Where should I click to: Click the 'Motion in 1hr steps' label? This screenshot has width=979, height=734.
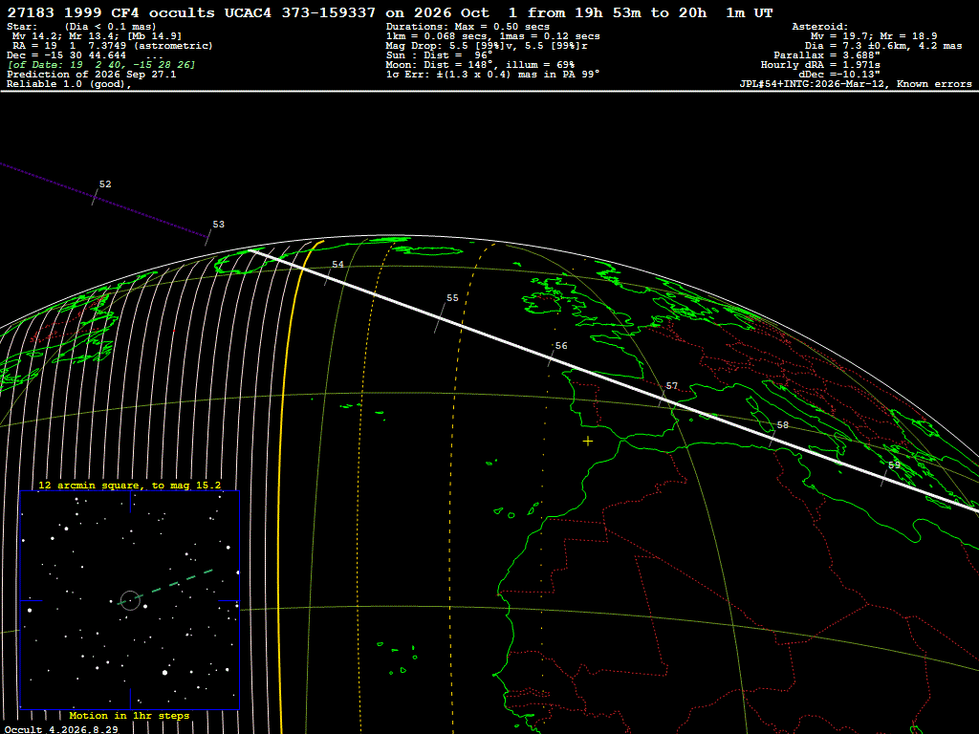[129, 716]
